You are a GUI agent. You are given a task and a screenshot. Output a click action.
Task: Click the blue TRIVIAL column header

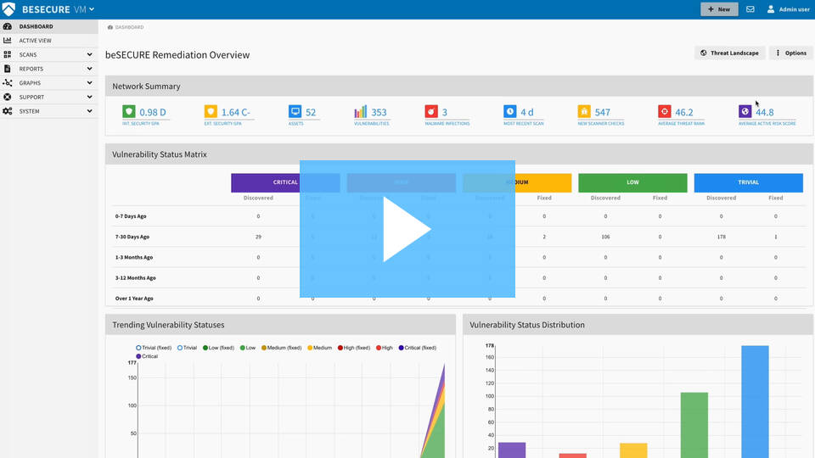pos(748,182)
